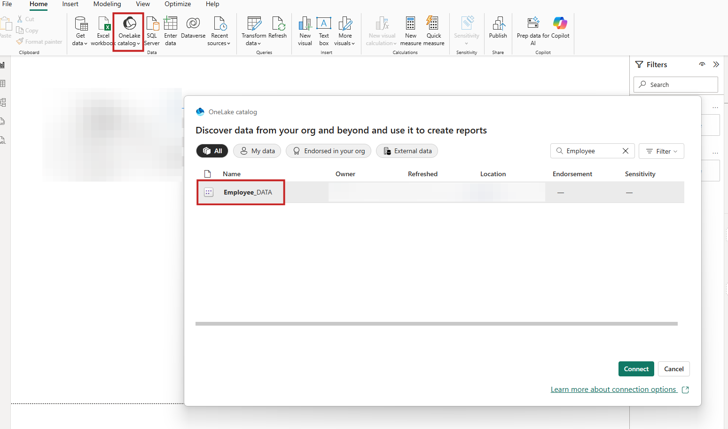Image resolution: width=728 pixels, height=429 pixels.
Task: Click the Sensitivity ribbon icon
Action: 467,23
